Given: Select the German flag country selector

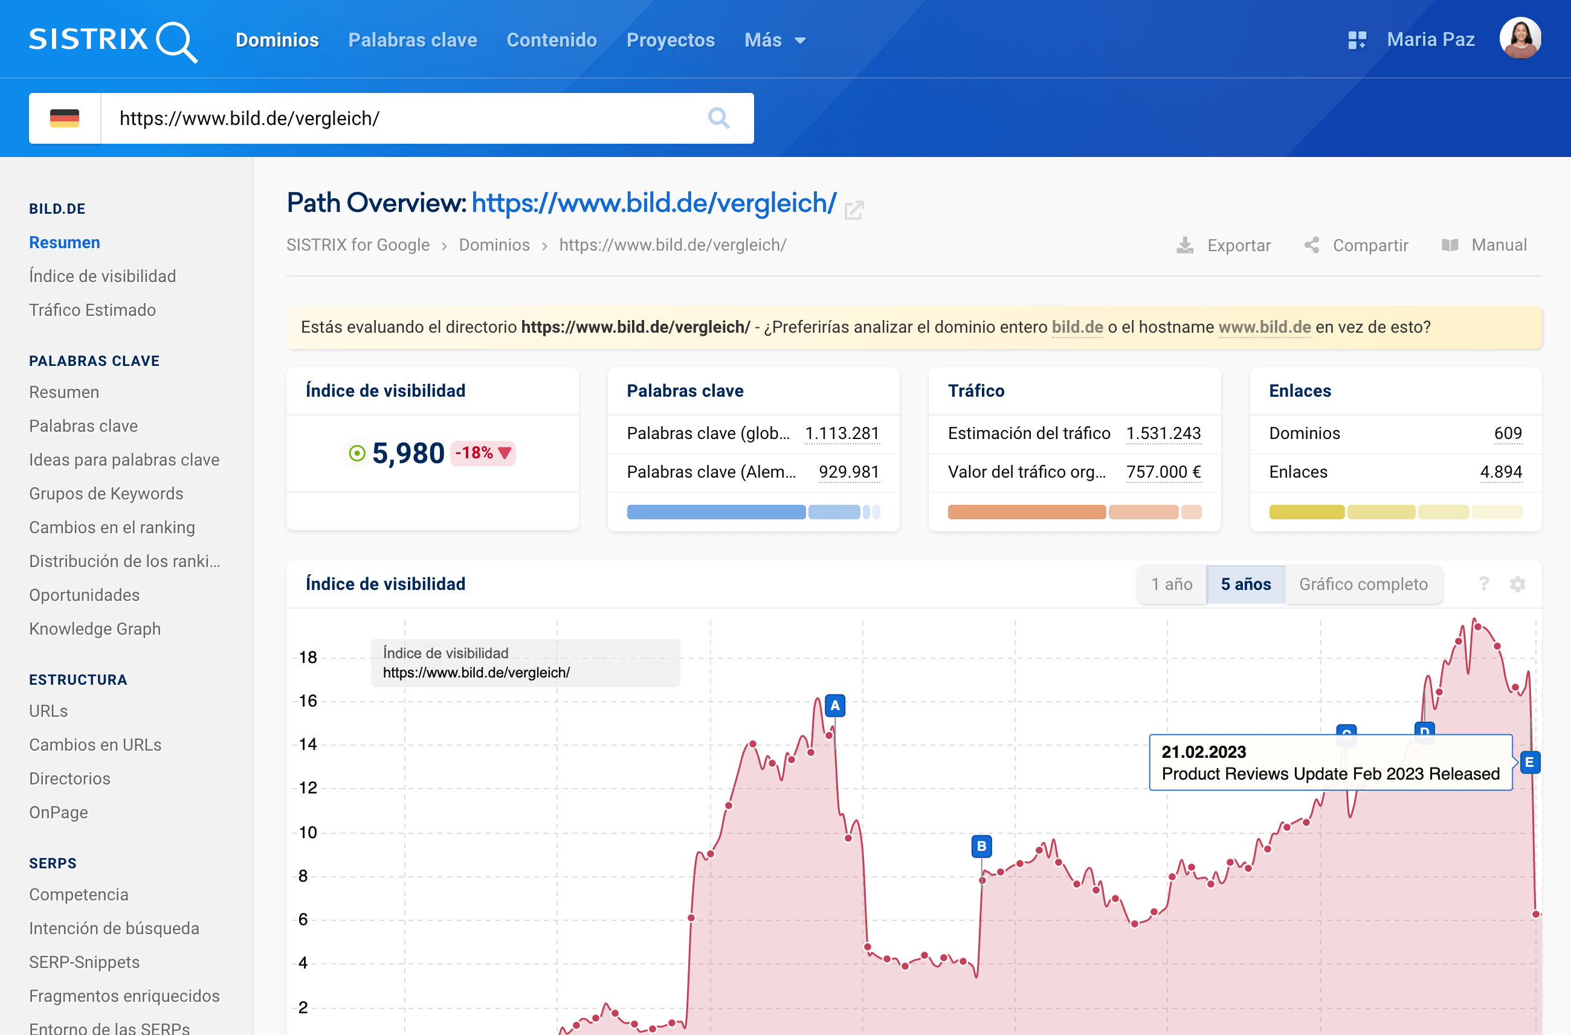Looking at the screenshot, I should (x=65, y=119).
